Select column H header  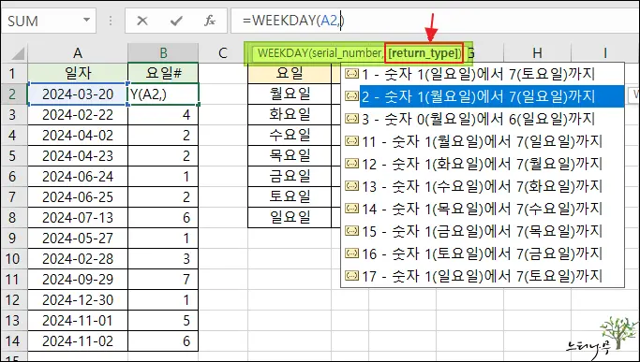tap(537, 53)
